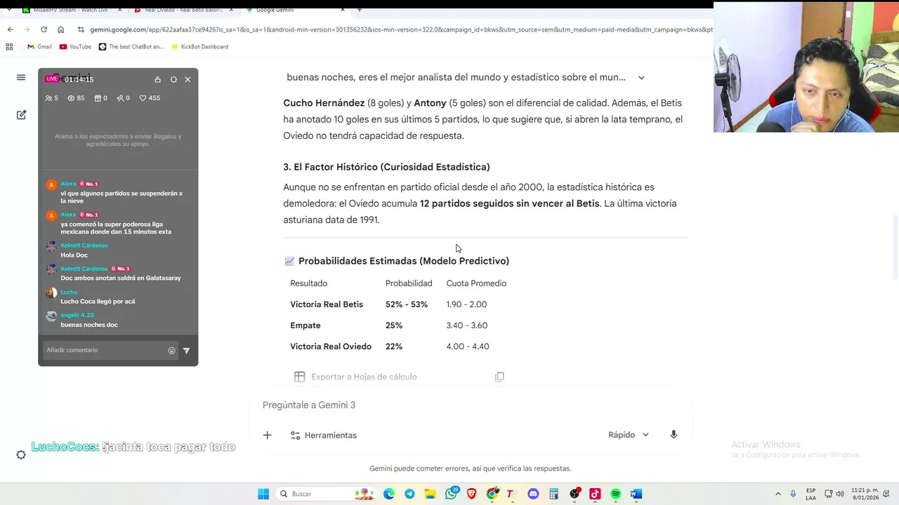Open the Rápido model selector dropdown
This screenshot has width=899, height=505.
pos(629,435)
